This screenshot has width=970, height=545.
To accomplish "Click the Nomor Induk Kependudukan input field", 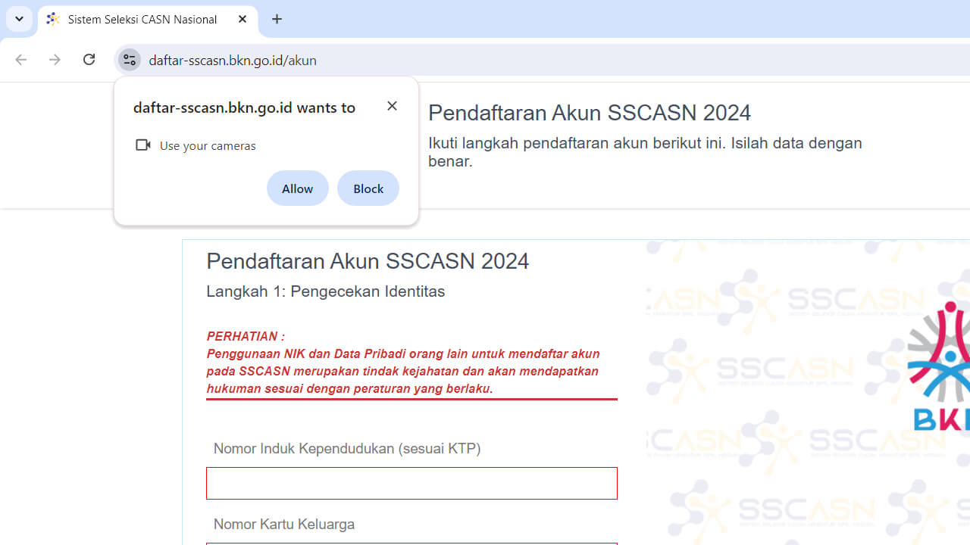I will pyautogui.click(x=411, y=483).
